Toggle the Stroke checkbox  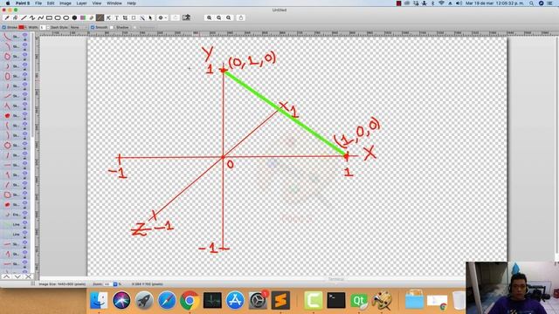(3, 27)
